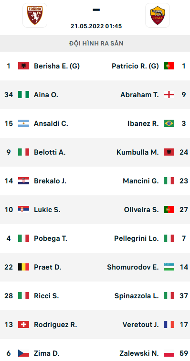Open the Torino FC team crest

coord(35,15)
